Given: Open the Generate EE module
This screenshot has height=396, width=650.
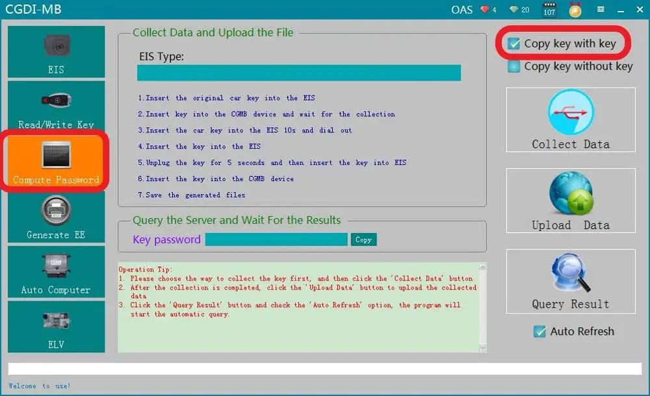Looking at the screenshot, I should (56, 217).
